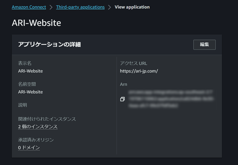Click the blurred Arn value text
The height and width of the screenshot is (165, 238).
pyautogui.click(x=171, y=99)
